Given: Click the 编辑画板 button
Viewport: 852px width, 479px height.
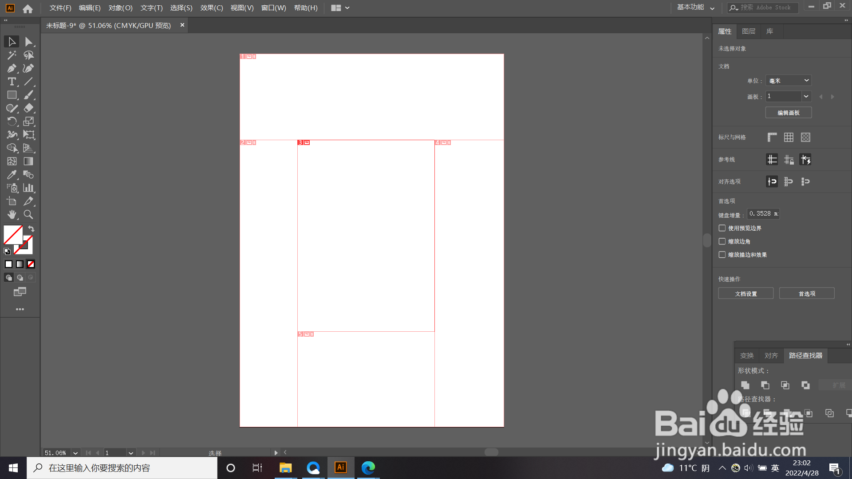Looking at the screenshot, I should point(789,113).
